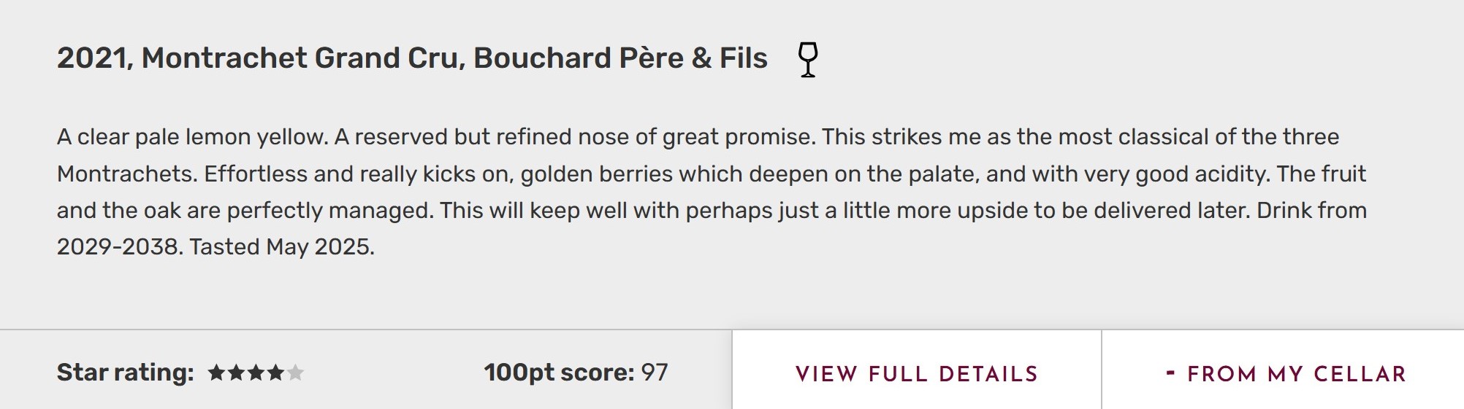Click the white wine glass icon
The width and height of the screenshot is (1464, 409).
pos(807,59)
